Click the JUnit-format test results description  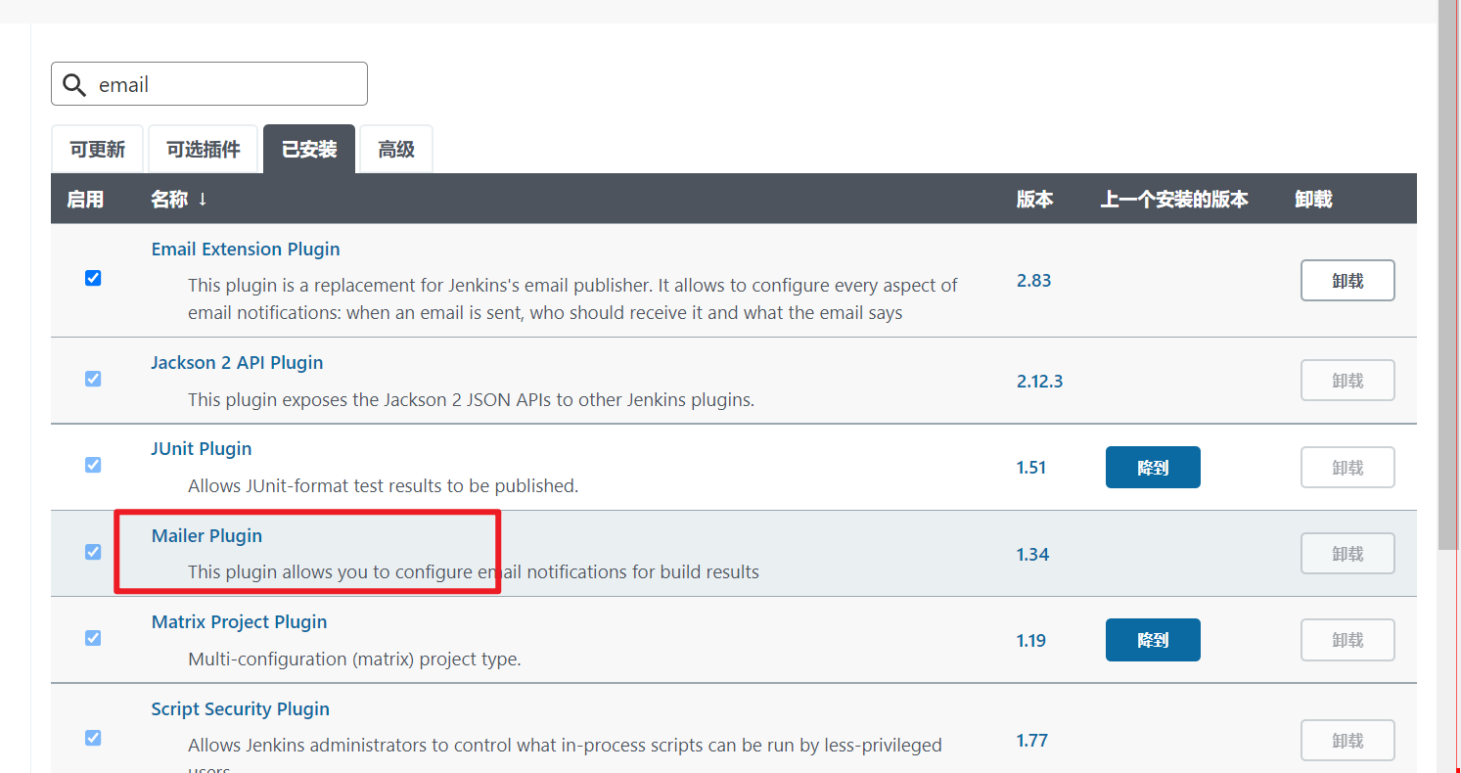click(383, 486)
